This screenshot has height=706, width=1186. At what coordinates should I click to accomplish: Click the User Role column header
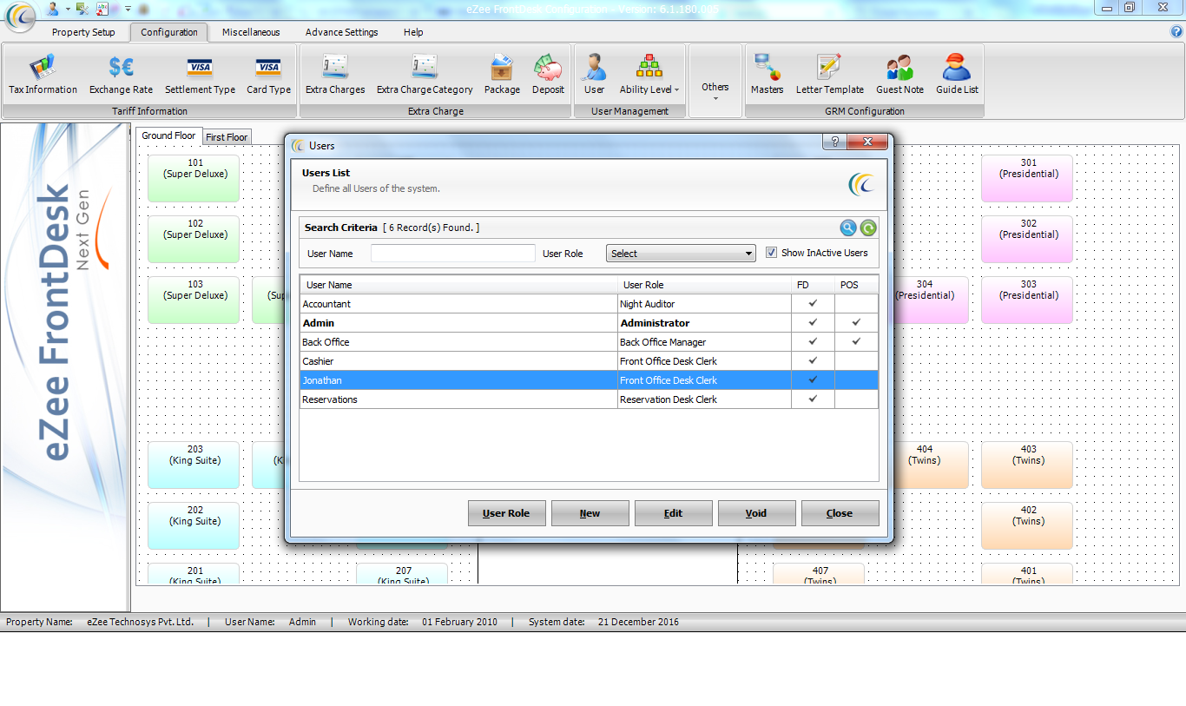[704, 285]
